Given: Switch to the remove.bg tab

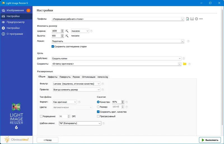Looking at the screenshot, I should pos(103,77).
